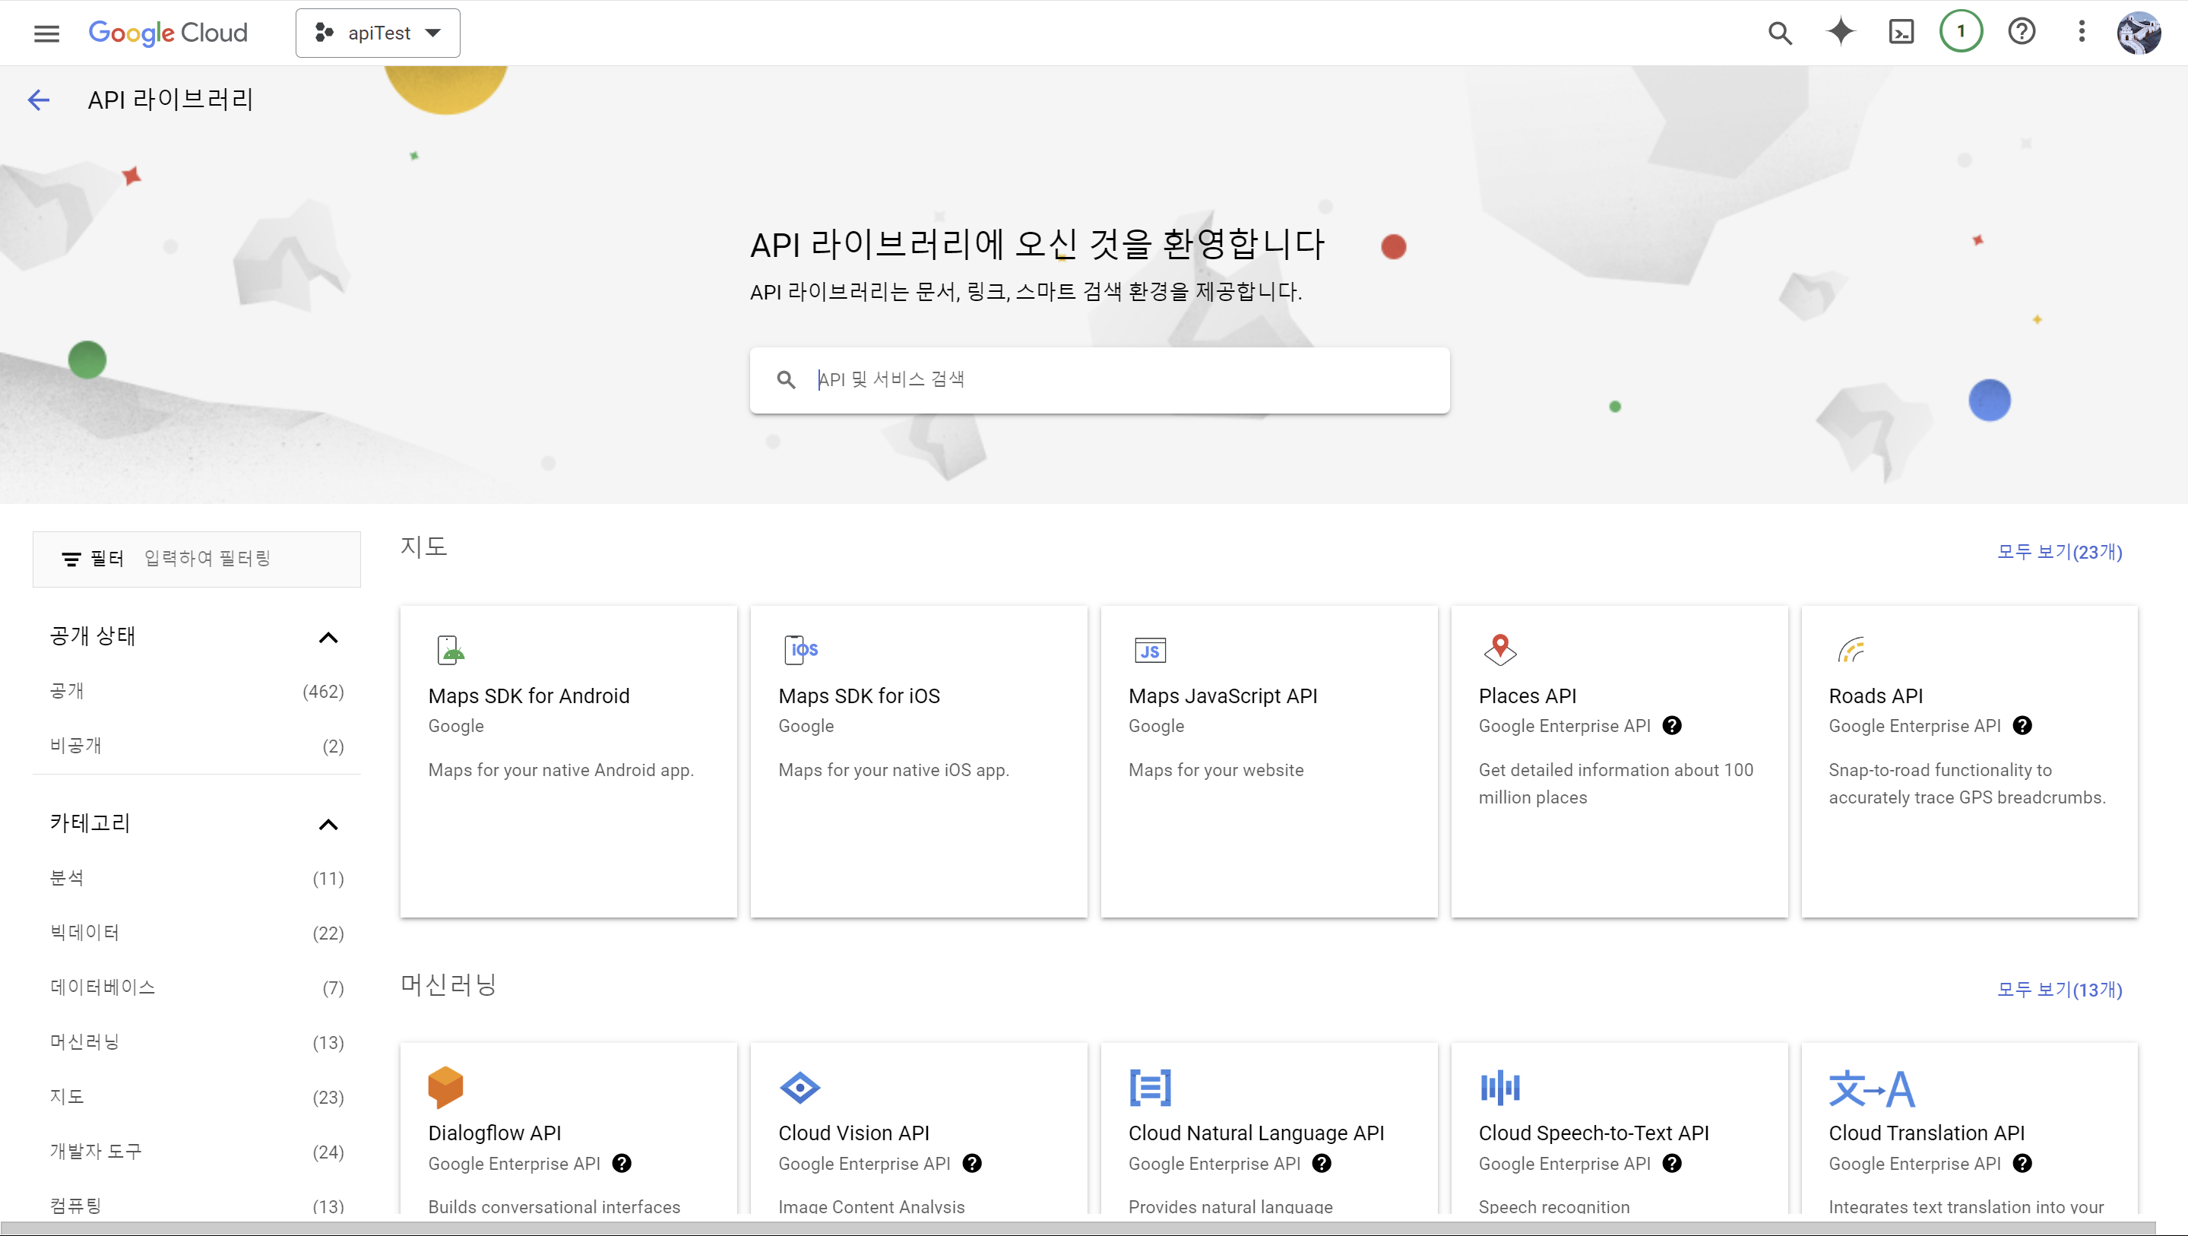
Task: Select the 분석 category filter
Action: (x=196, y=879)
